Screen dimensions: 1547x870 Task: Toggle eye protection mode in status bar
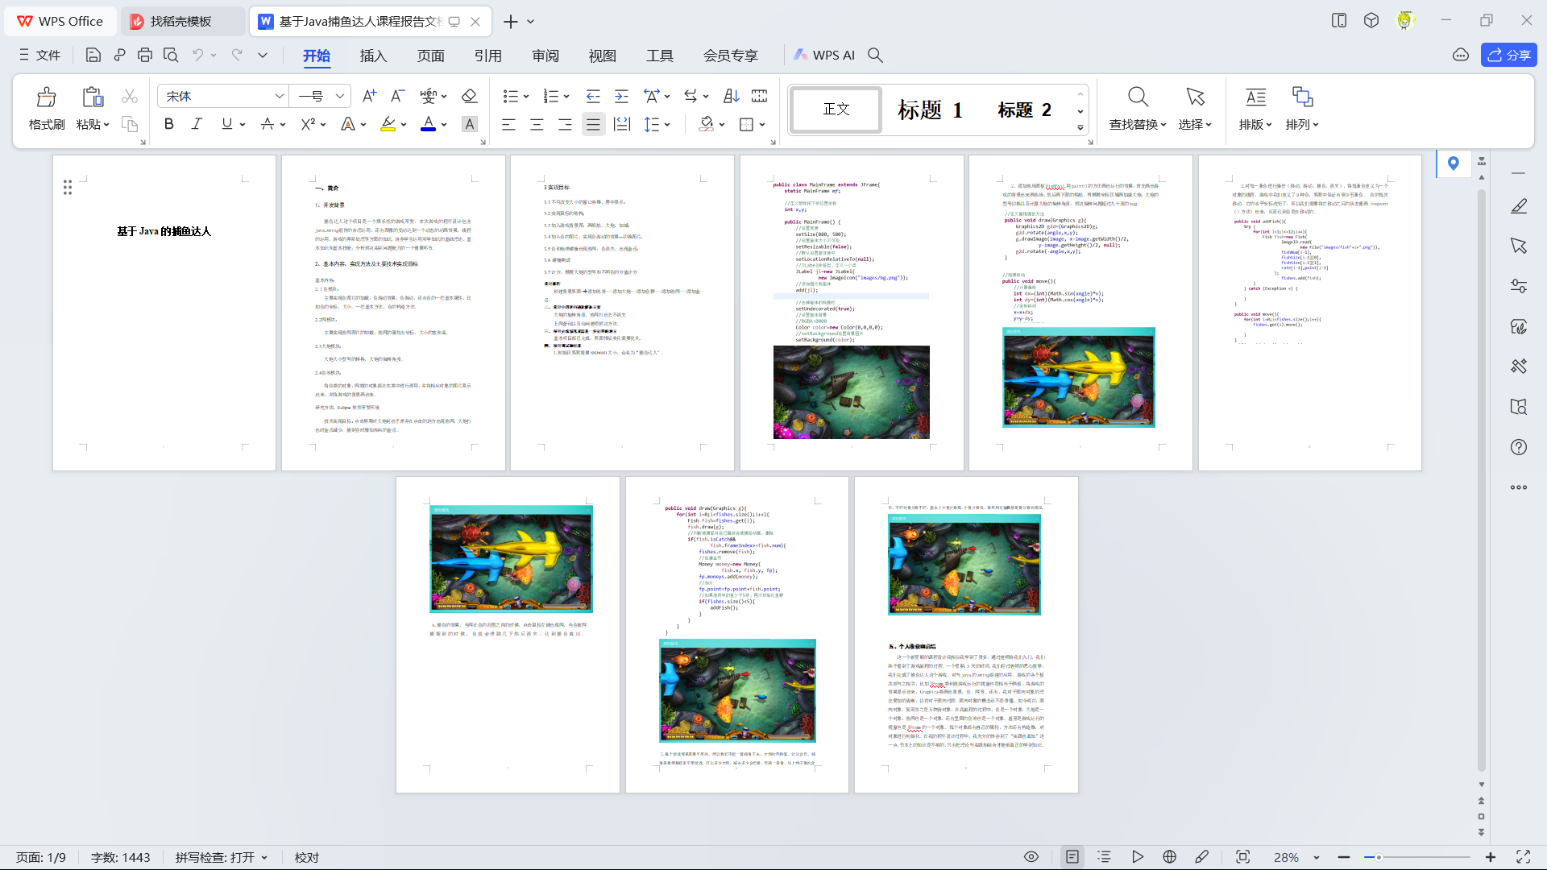click(x=1031, y=857)
